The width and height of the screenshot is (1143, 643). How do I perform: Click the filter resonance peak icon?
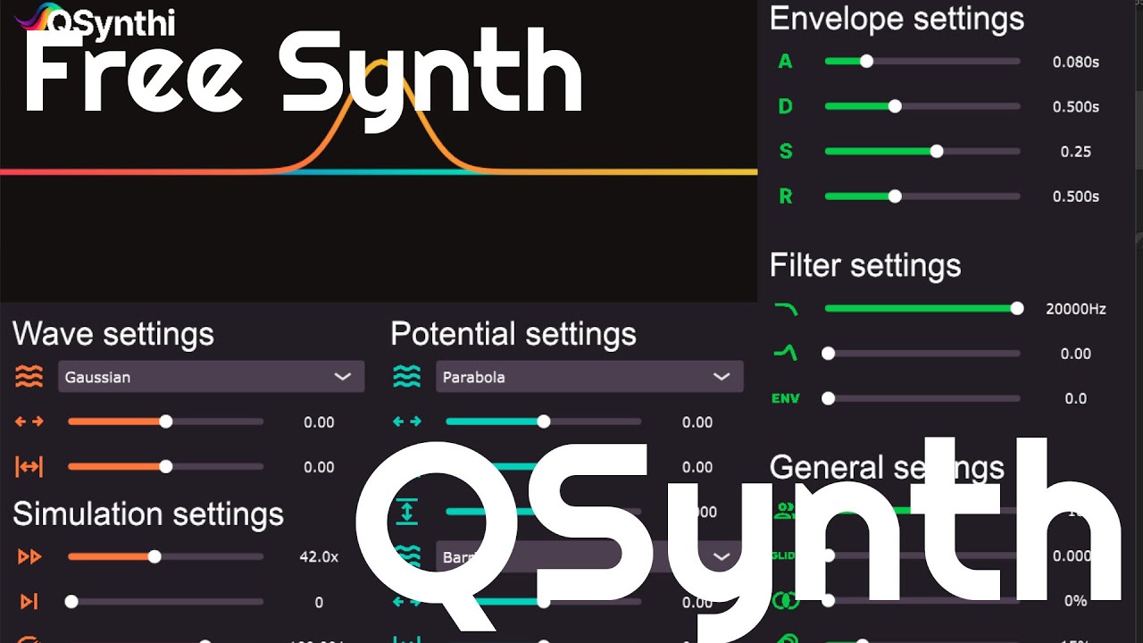(x=786, y=354)
